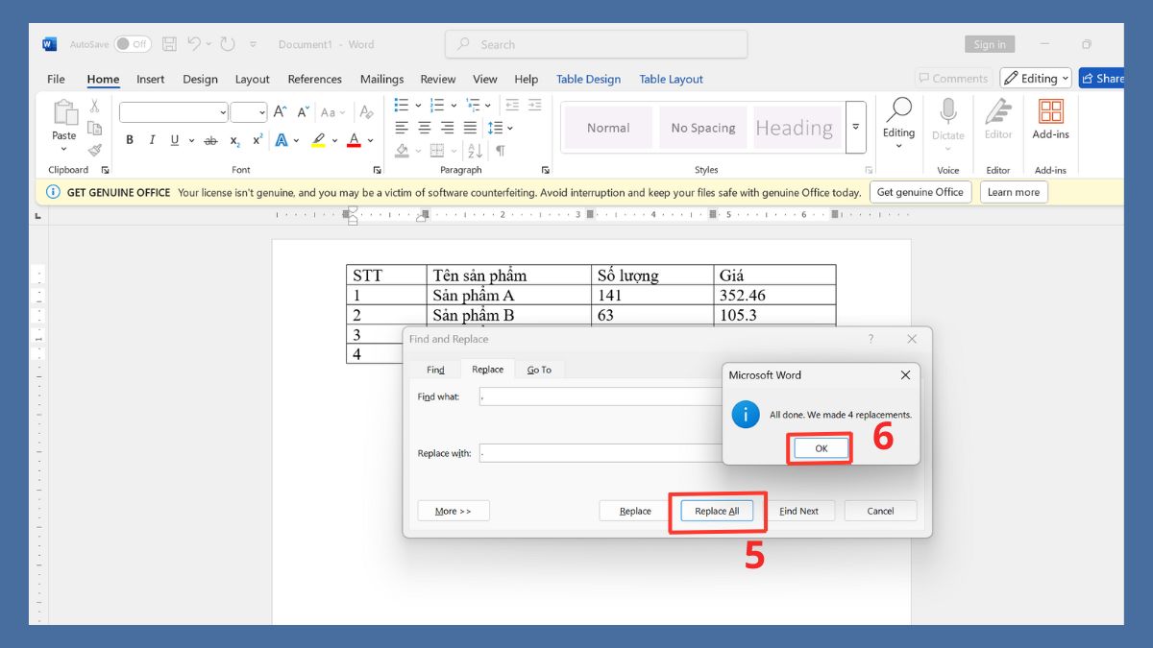Apply italic formatting
The height and width of the screenshot is (648, 1153).
(152, 140)
